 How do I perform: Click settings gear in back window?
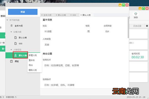point(147,26)
